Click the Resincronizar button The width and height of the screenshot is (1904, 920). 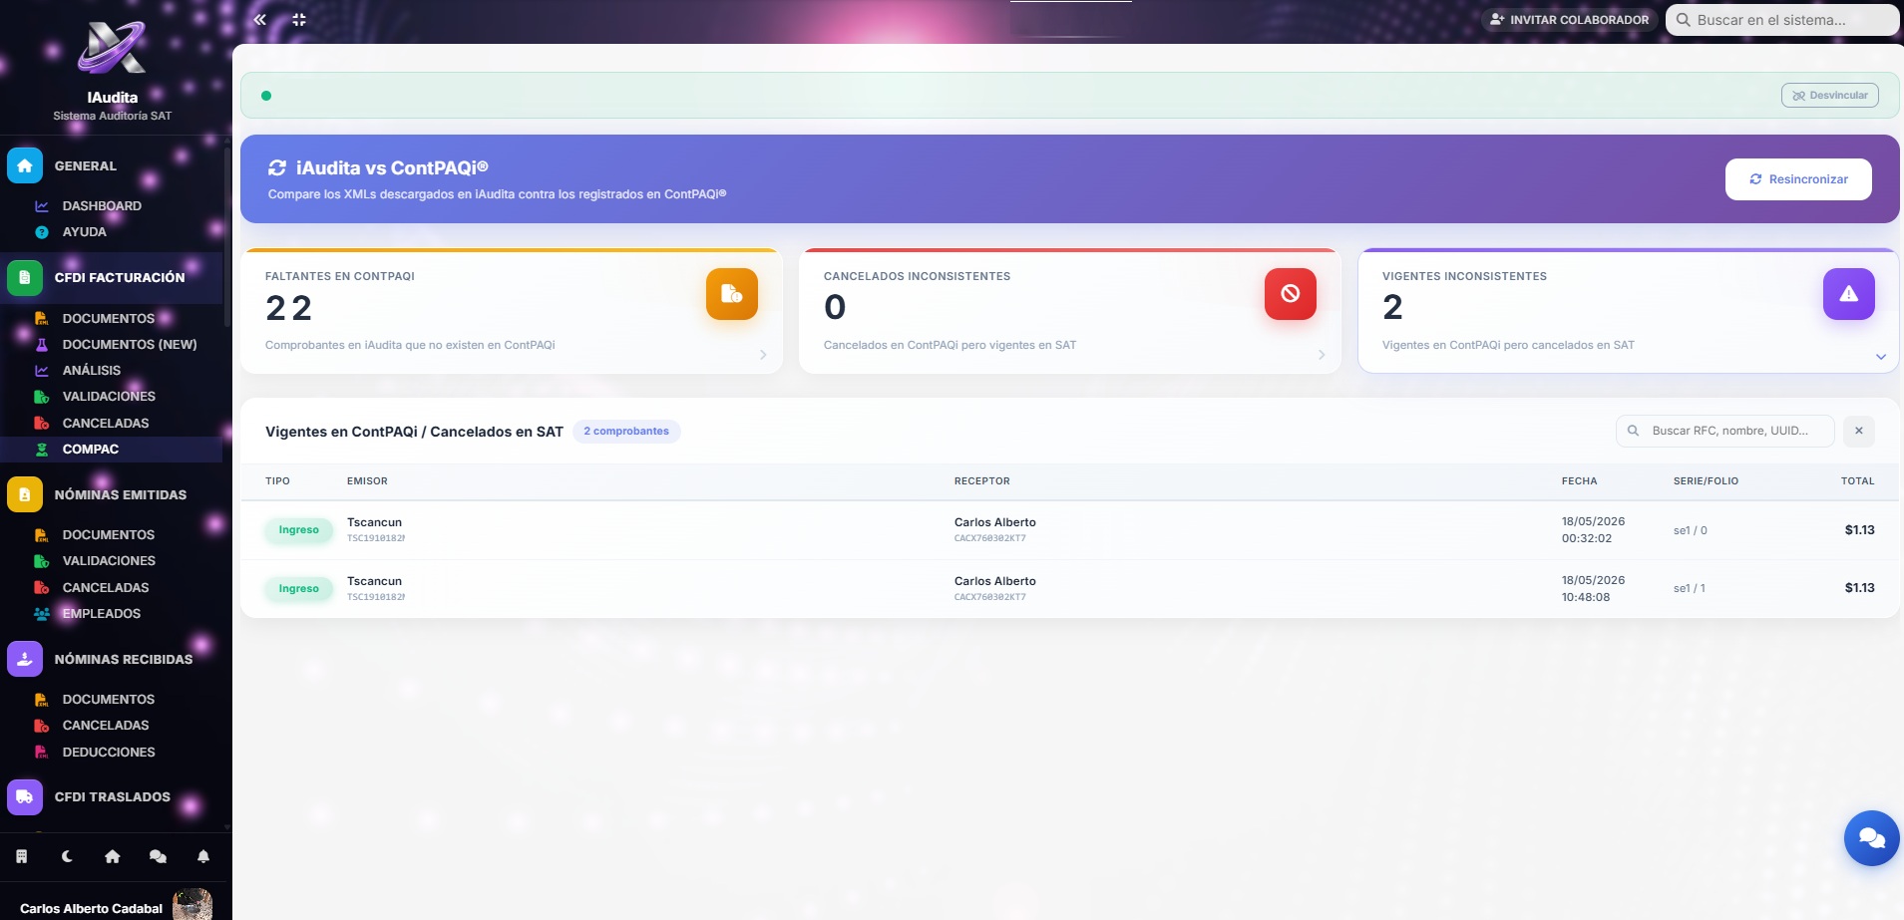(1798, 179)
